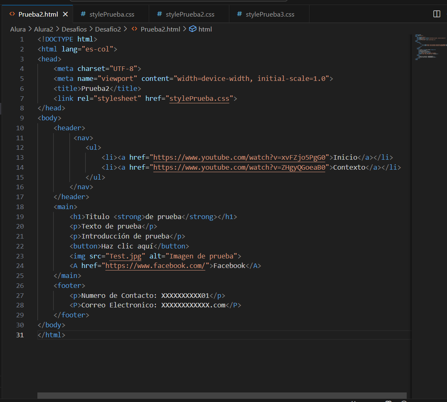The image size is (447, 402).
Task: Click the CSS hash icon on stylePrueba3.css tab
Action: click(x=239, y=14)
